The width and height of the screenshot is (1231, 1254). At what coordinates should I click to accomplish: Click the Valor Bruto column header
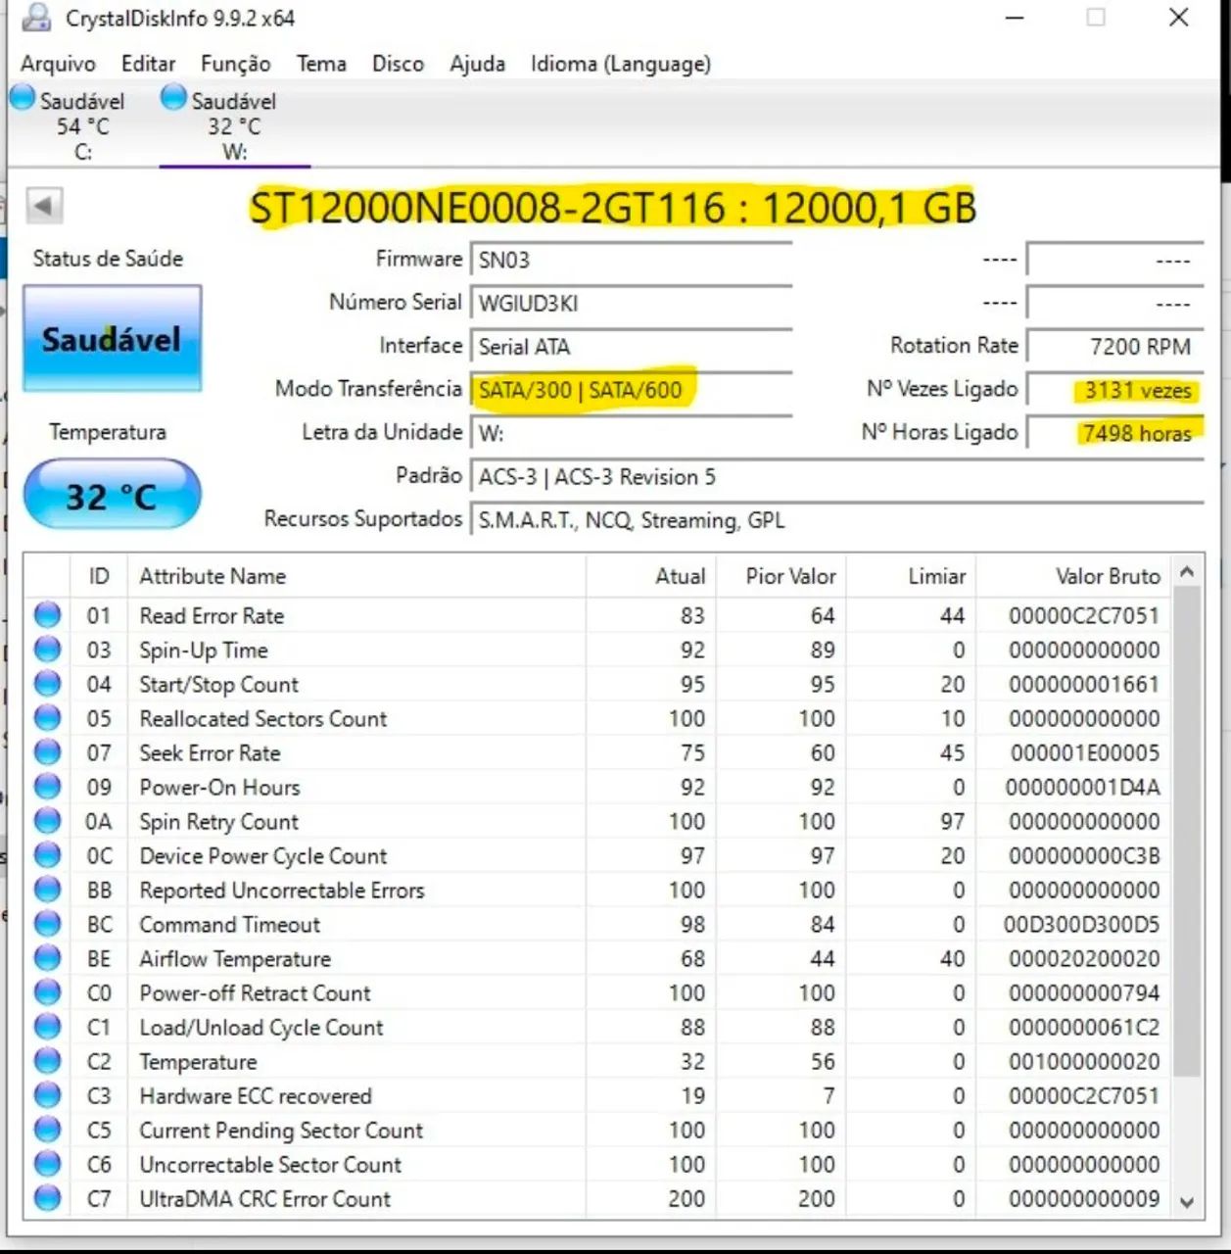pyautogui.click(x=1074, y=576)
